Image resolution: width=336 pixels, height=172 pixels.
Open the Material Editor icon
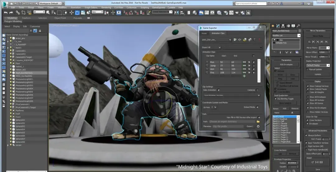(219, 13)
